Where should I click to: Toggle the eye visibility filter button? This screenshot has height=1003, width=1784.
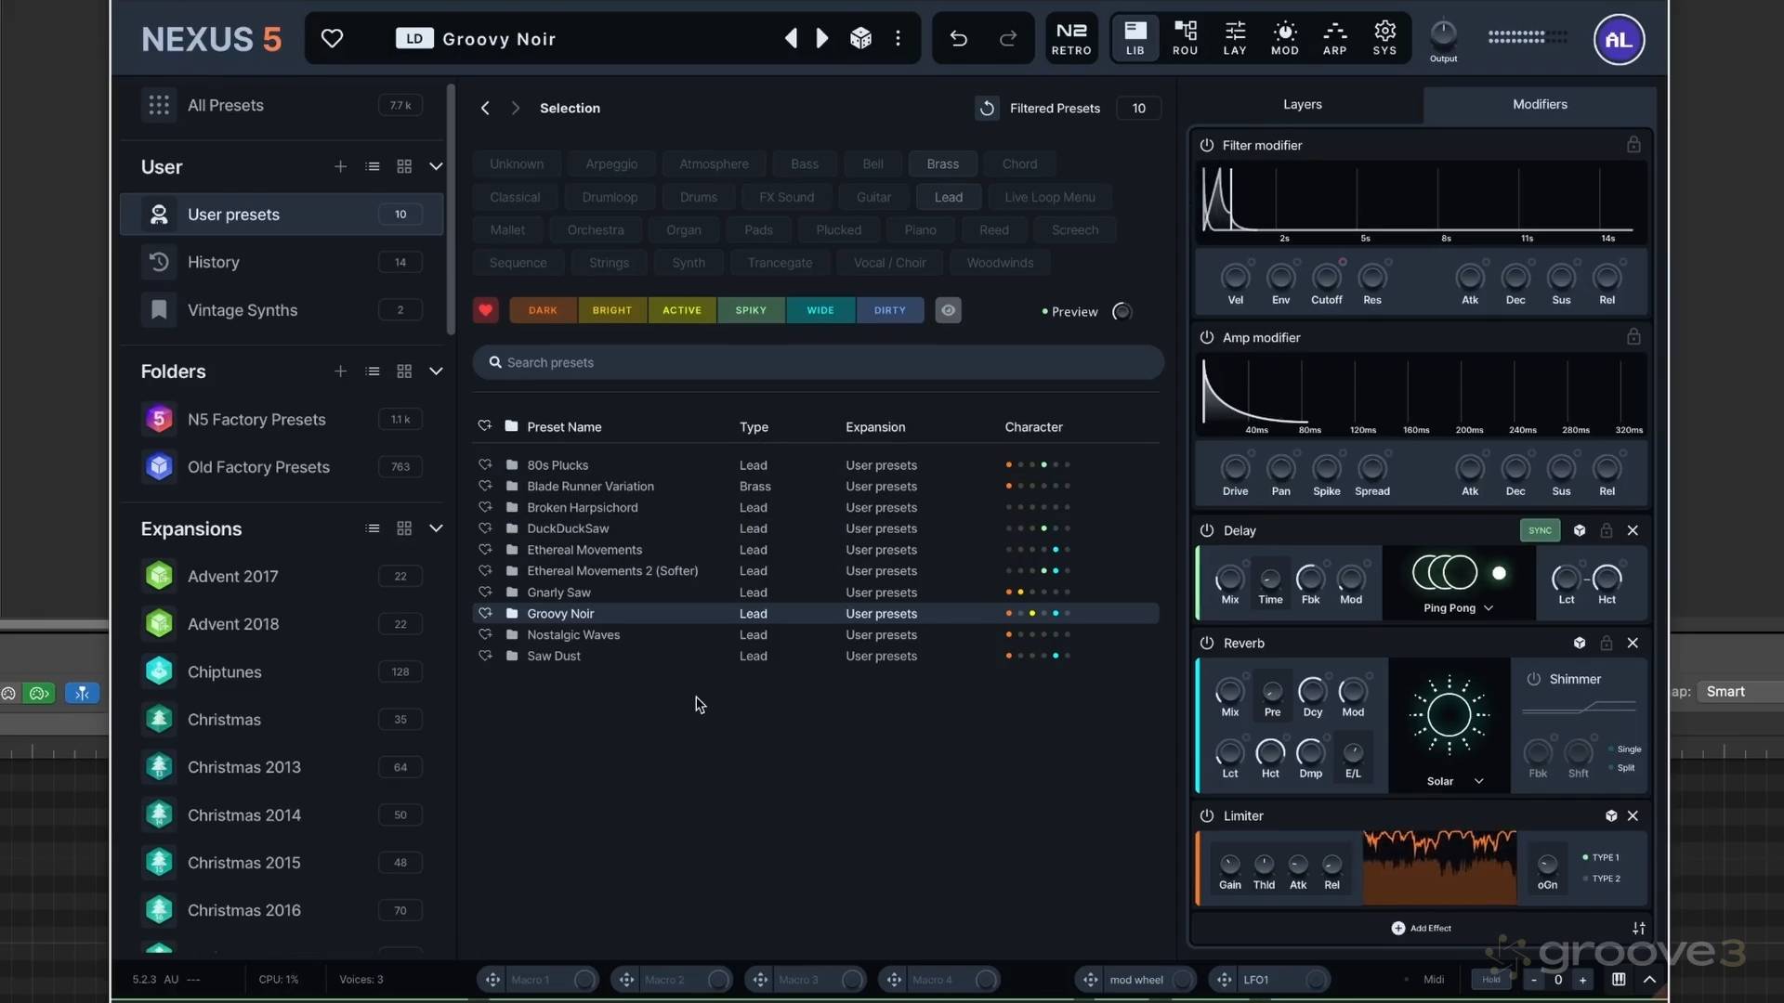click(x=948, y=310)
